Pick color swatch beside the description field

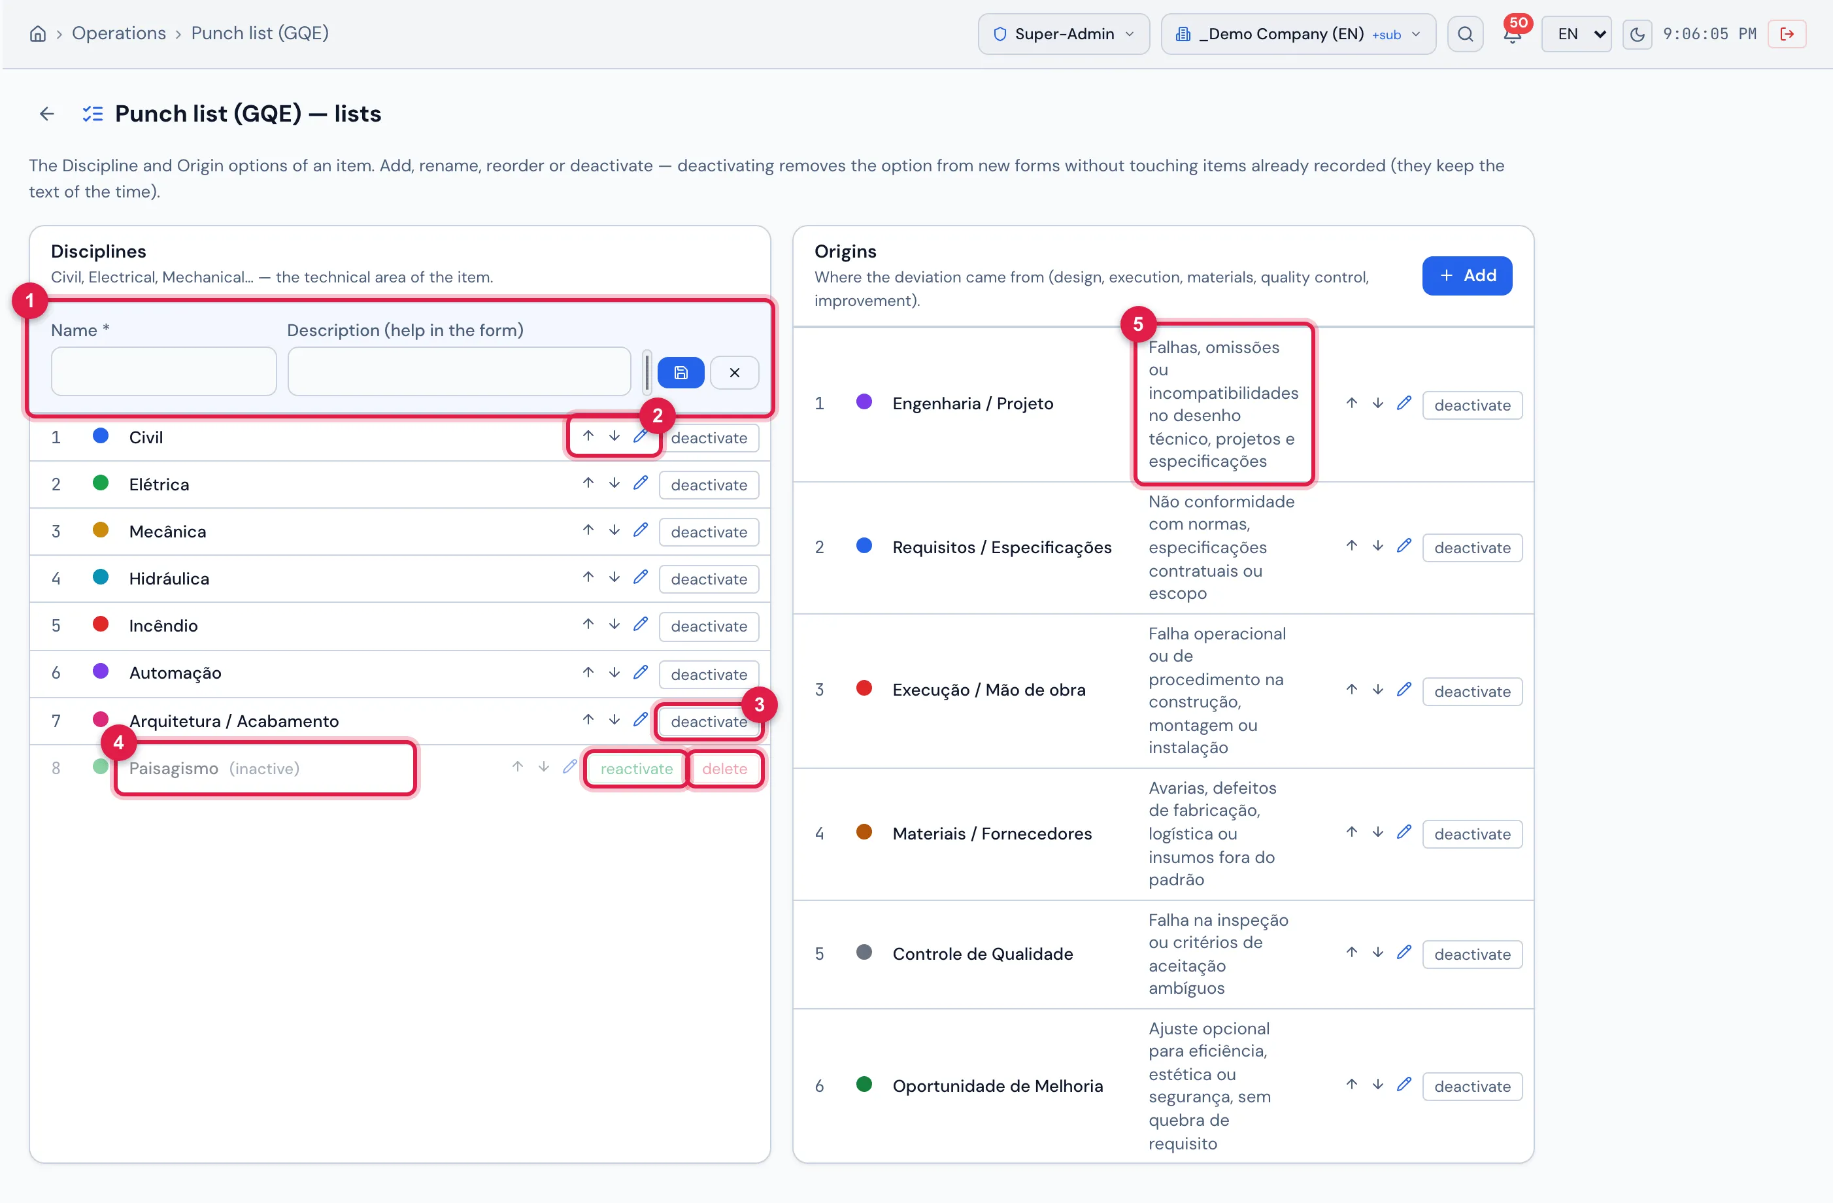(x=646, y=373)
